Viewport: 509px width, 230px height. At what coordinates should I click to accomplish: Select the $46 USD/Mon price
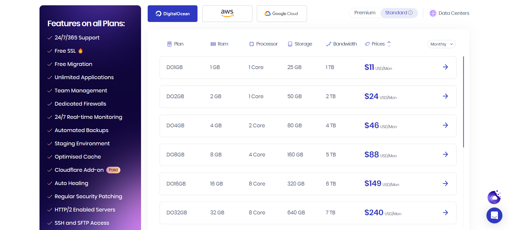(x=381, y=126)
